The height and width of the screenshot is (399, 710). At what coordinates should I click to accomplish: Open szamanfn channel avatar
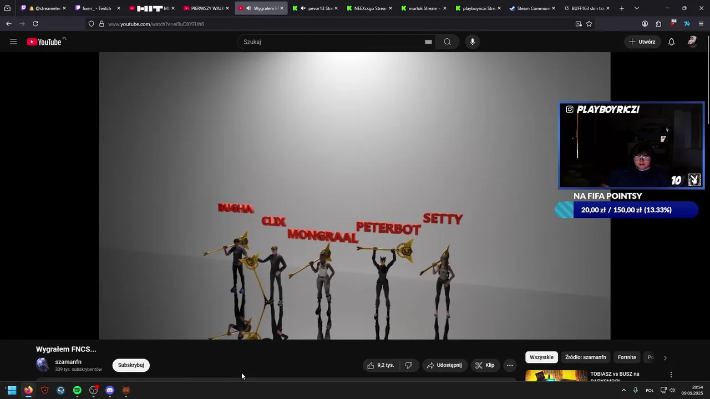point(43,365)
